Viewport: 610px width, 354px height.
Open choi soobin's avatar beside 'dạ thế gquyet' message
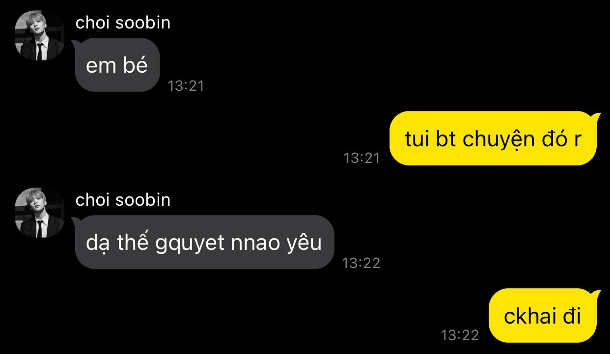[x=39, y=213]
